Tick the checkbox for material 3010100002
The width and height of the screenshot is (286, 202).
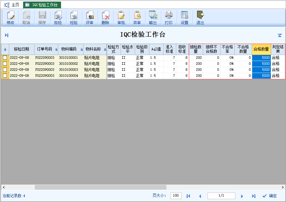point(5,64)
